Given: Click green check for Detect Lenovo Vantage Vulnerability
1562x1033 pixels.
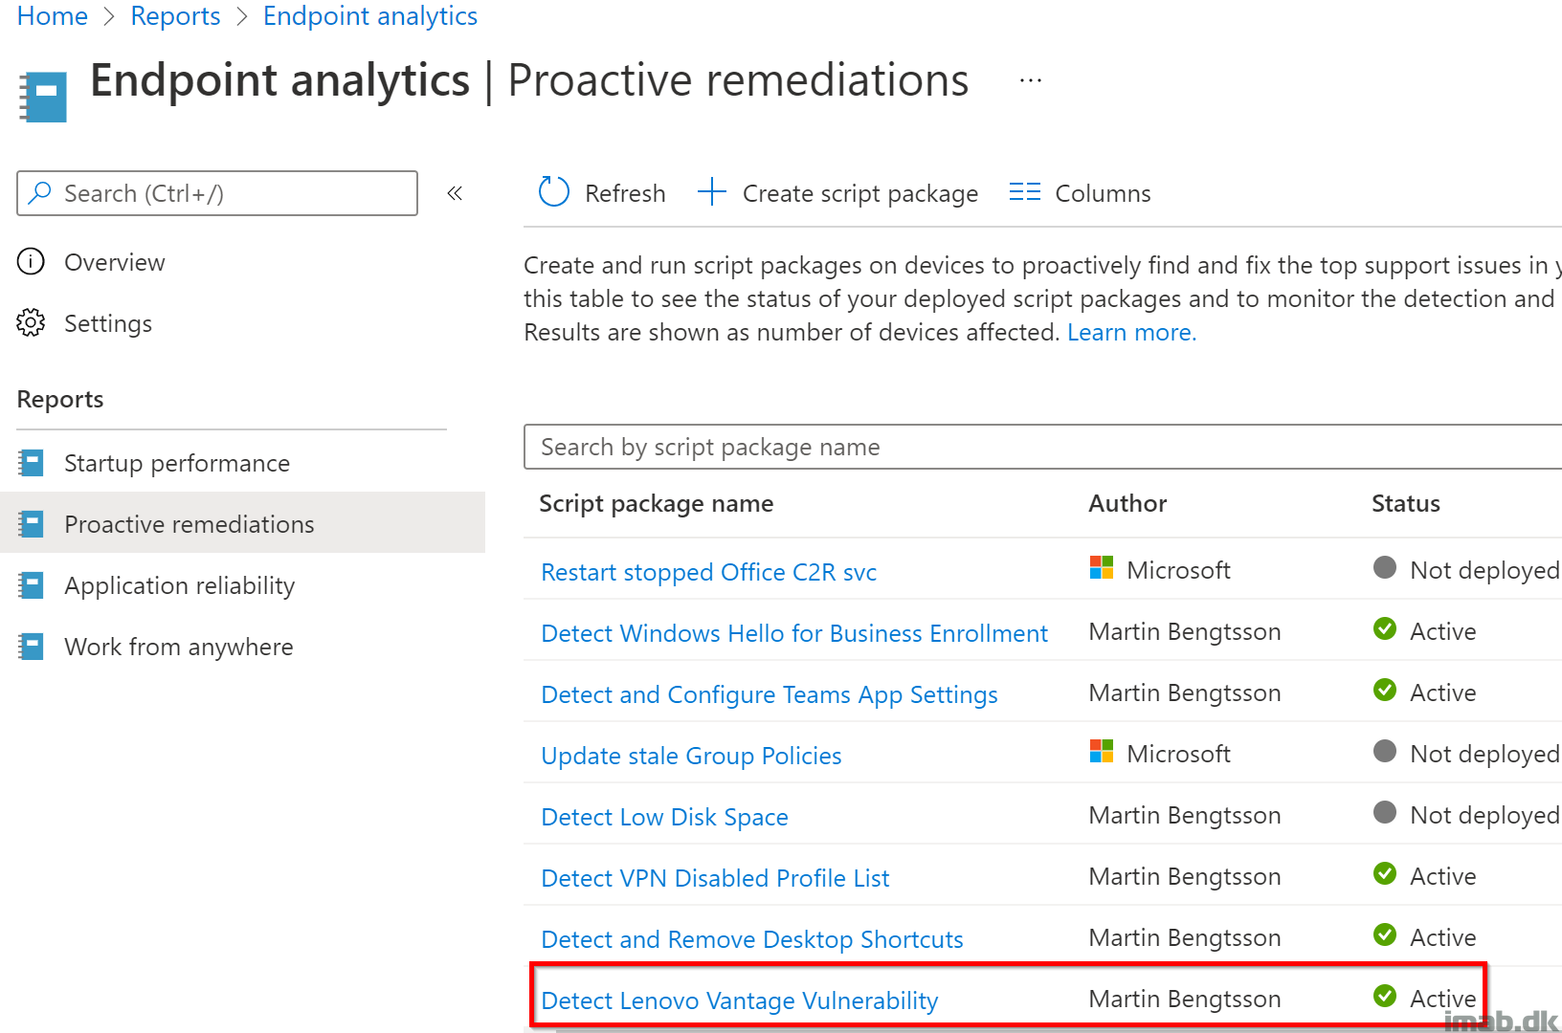Looking at the screenshot, I should coord(1385,996).
